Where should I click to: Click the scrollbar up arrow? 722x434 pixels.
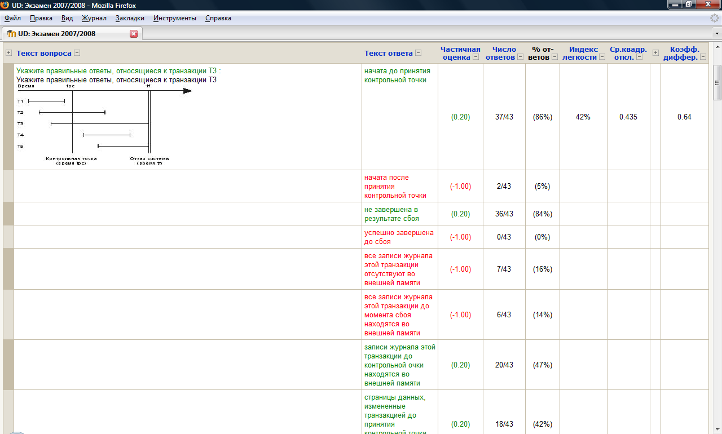pos(717,46)
